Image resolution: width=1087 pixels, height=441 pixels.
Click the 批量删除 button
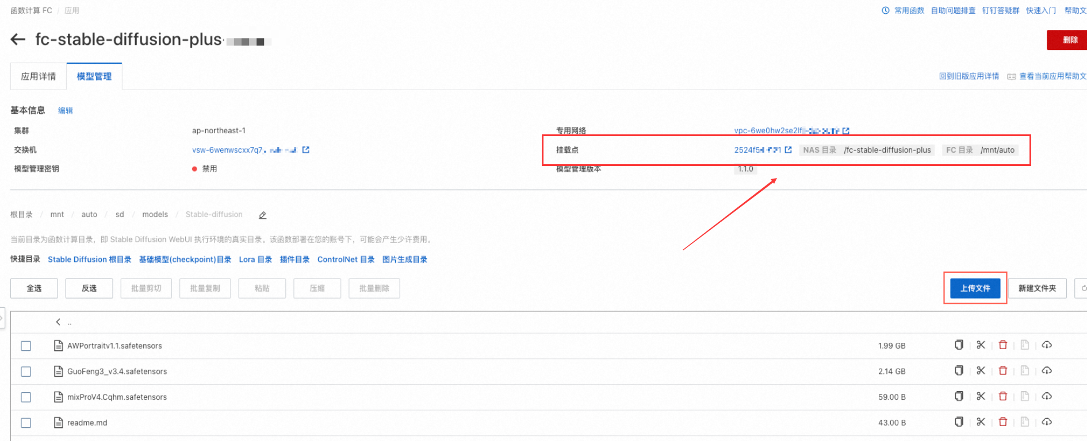(374, 288)
